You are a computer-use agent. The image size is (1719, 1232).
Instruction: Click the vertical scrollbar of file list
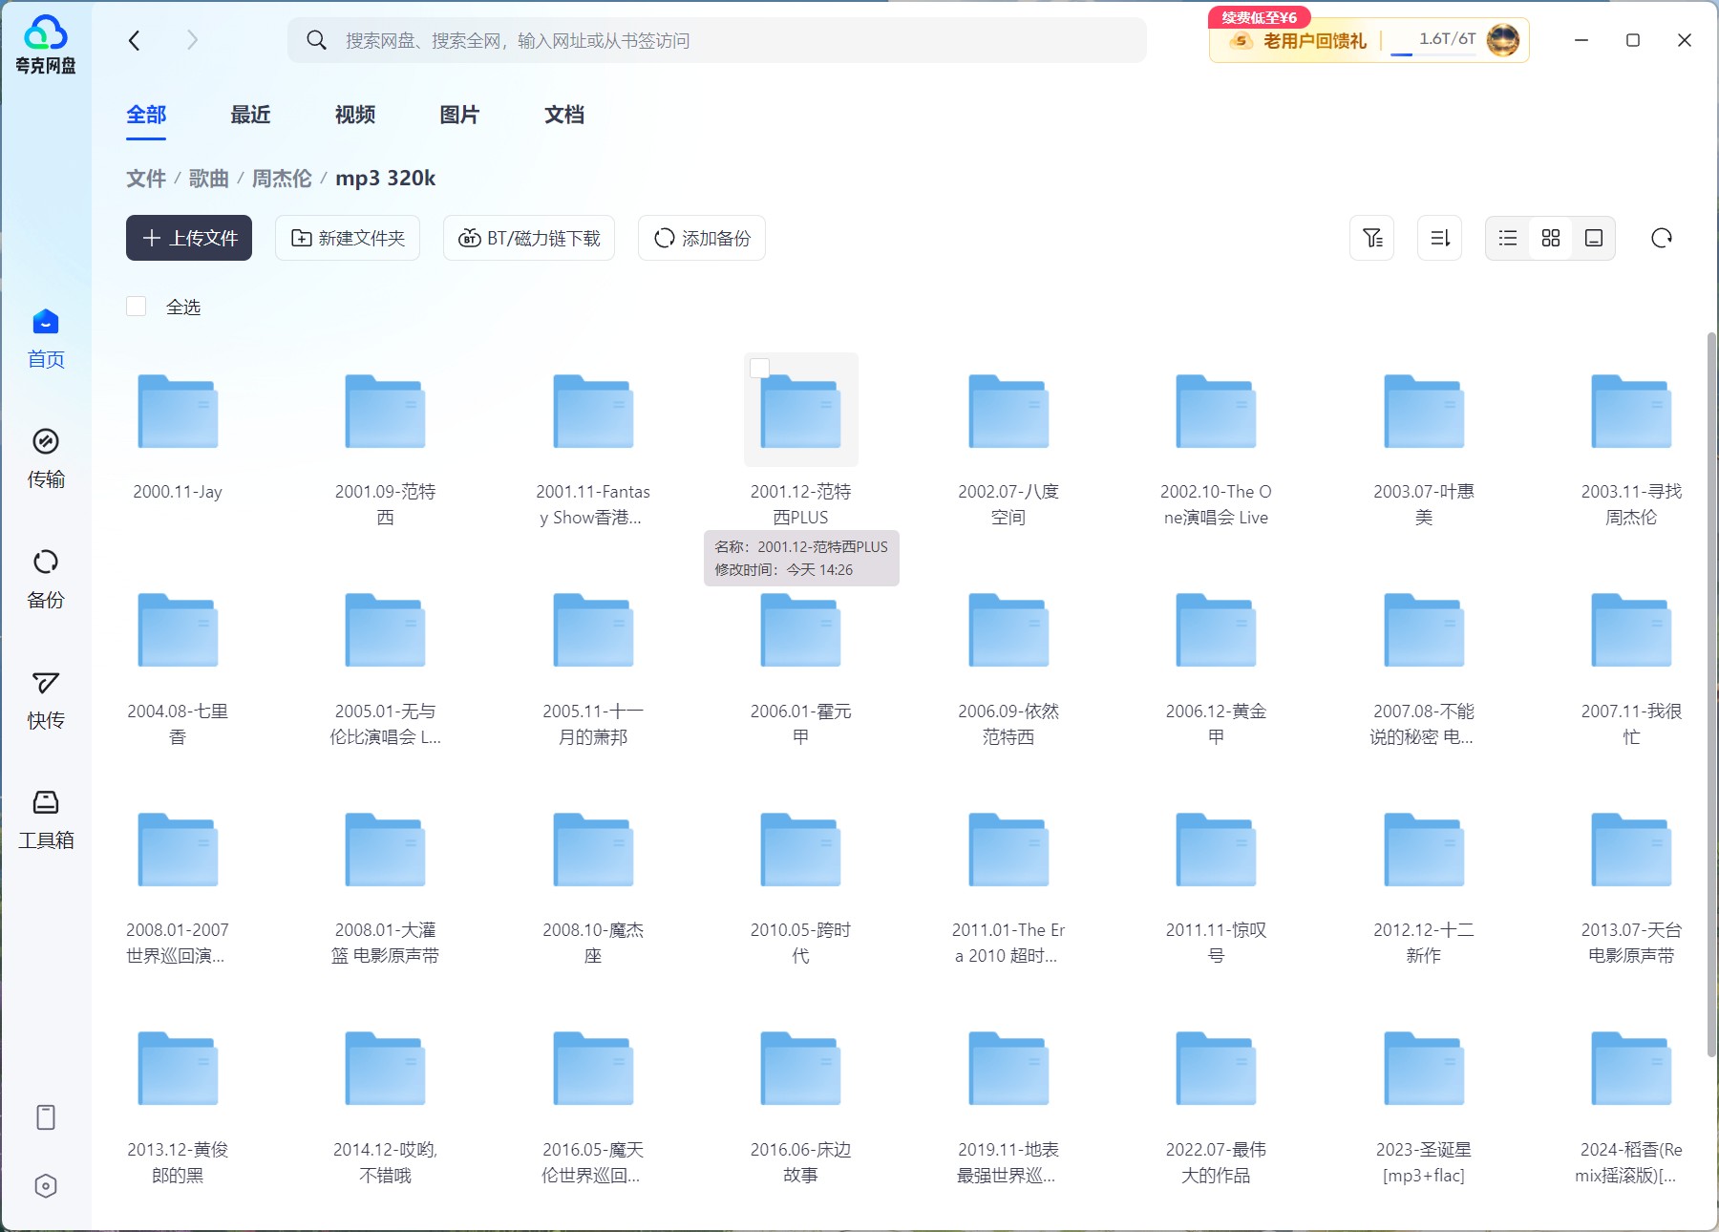(1711, 694)
